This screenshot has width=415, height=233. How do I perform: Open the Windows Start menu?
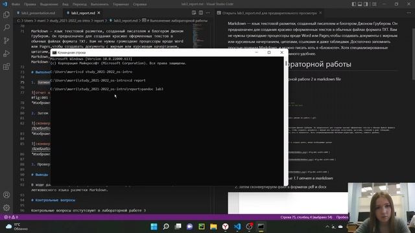tap(154, 227)
